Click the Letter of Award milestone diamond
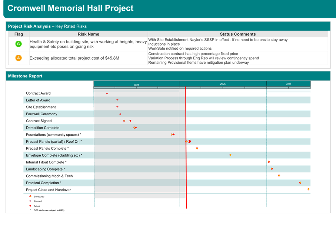The width and height of the screenshot is (336, 232). [117, 100]
